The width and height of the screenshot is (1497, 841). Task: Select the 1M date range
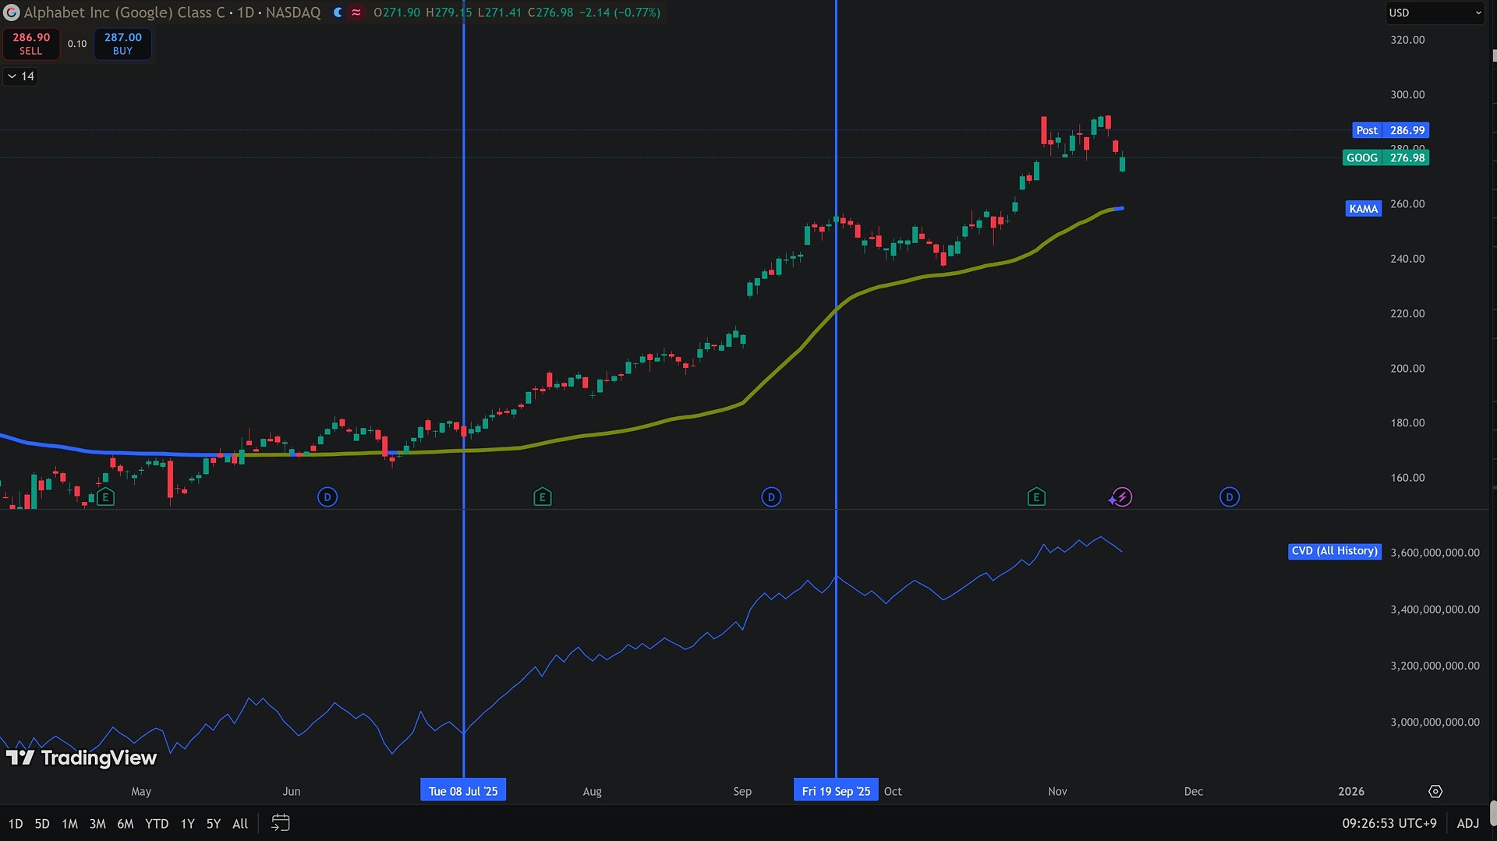69,823
